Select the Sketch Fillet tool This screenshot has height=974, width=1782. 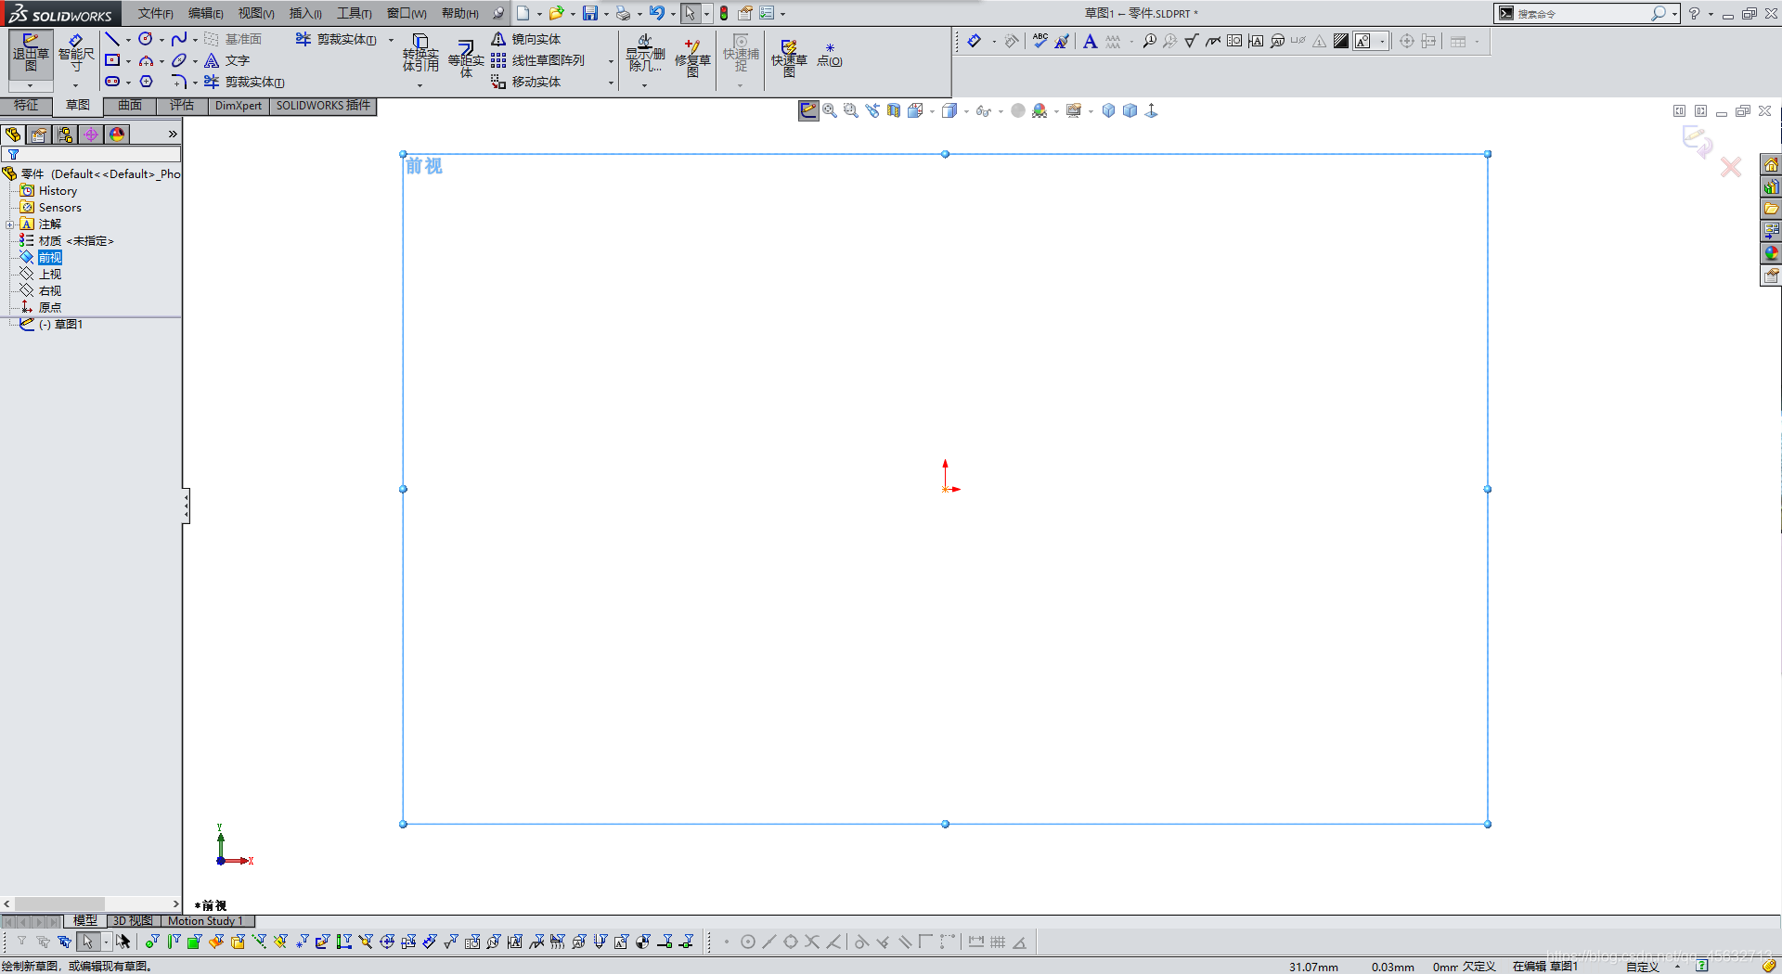pos(179,82)
